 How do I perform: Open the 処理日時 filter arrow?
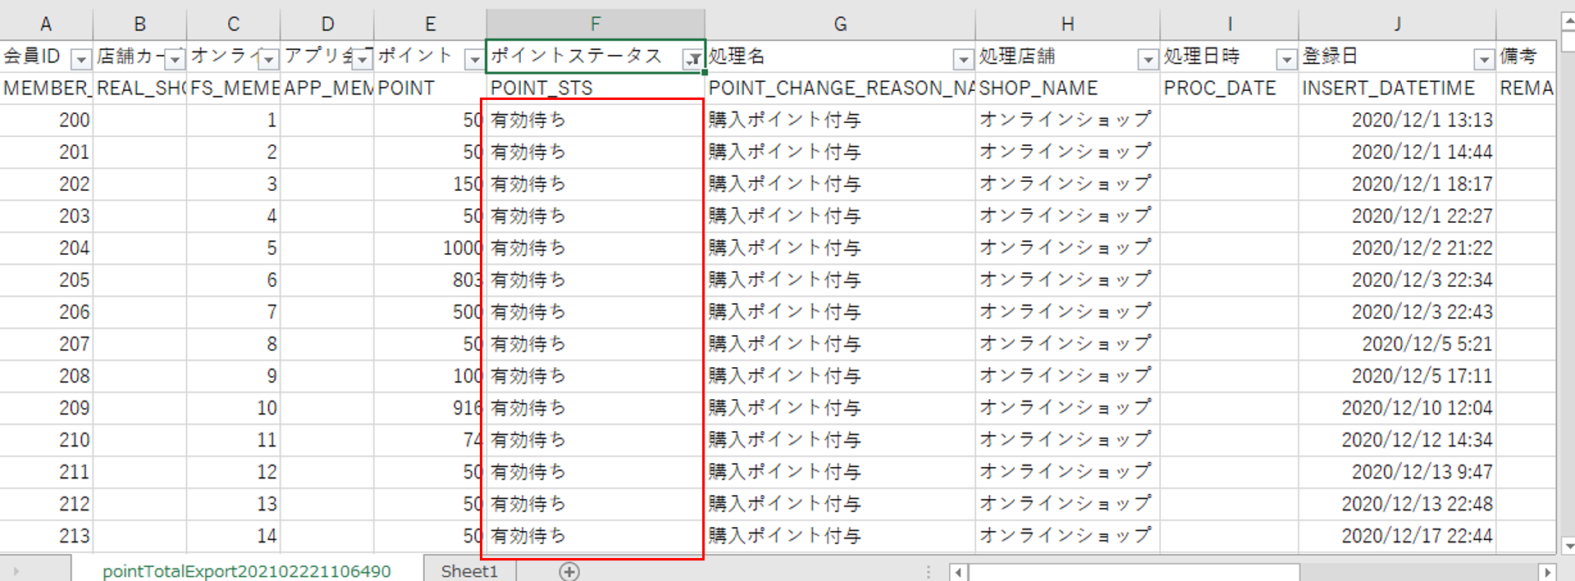pos(1285,59)
